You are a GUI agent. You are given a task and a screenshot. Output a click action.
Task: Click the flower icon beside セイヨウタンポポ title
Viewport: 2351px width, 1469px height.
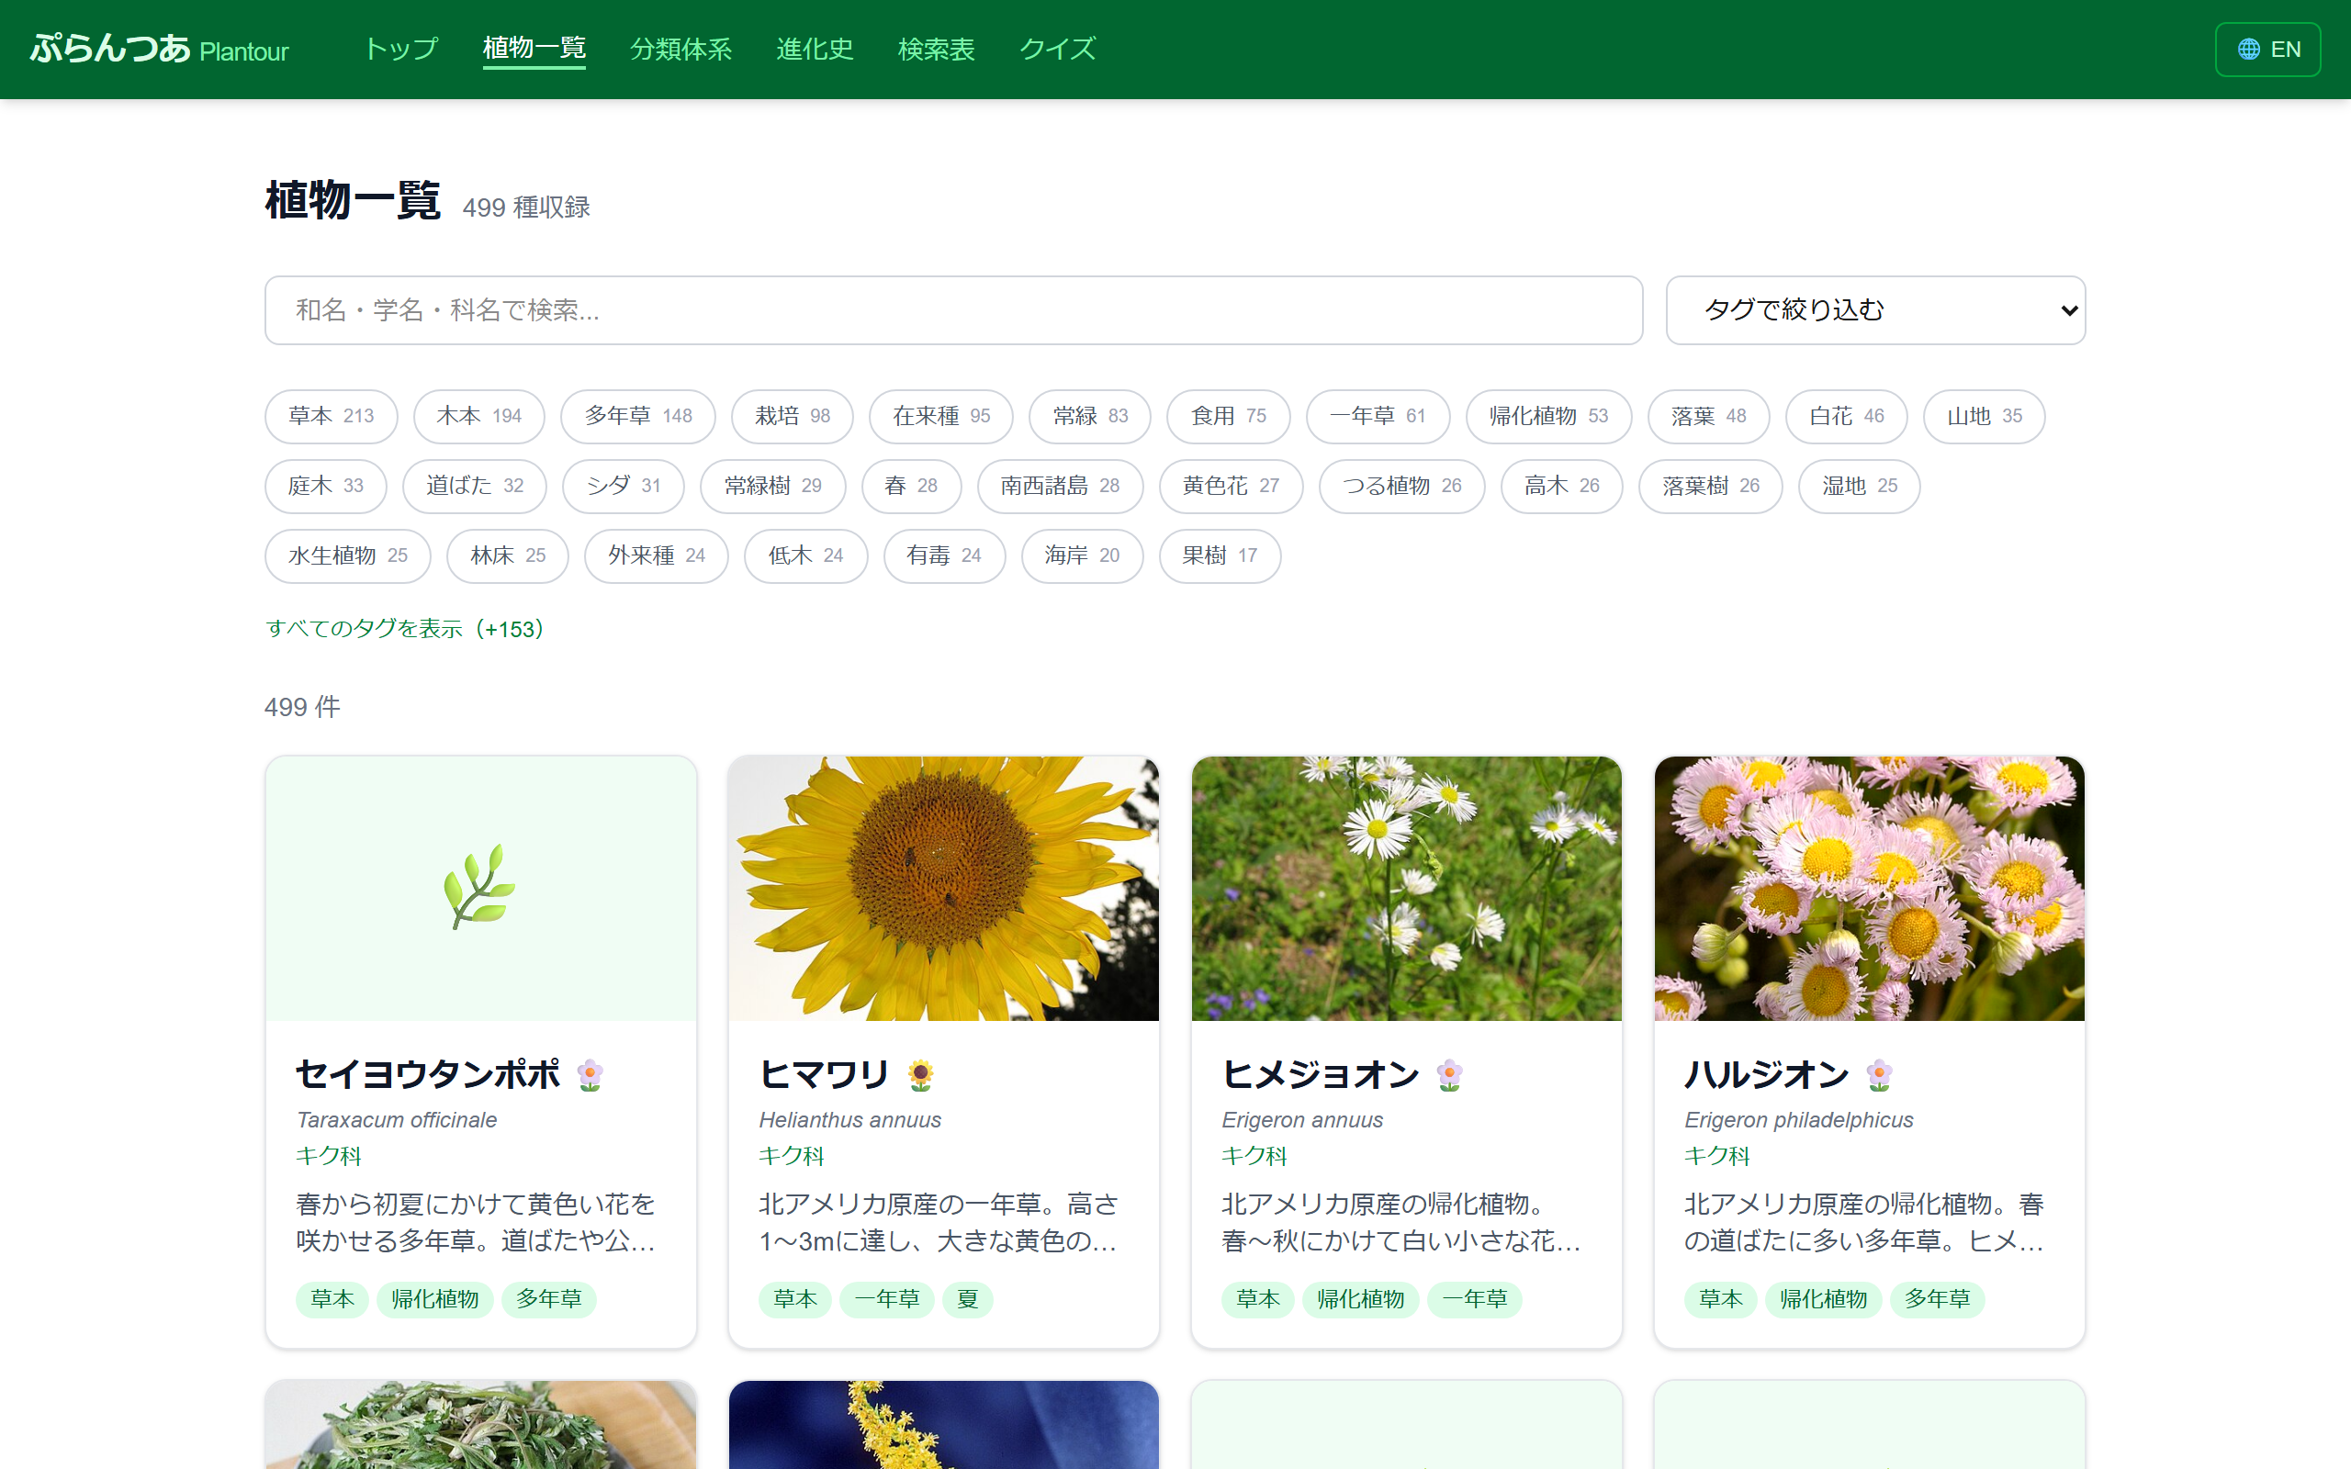[x=590, y=1074]
